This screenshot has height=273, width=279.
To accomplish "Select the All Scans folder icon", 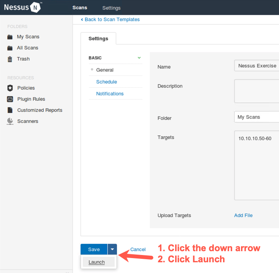I will pyautogui.click(x=10, y=48).
